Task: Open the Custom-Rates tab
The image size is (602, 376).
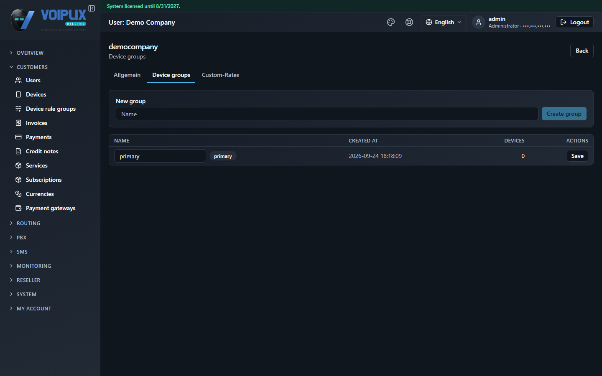Action: point(220,75)
